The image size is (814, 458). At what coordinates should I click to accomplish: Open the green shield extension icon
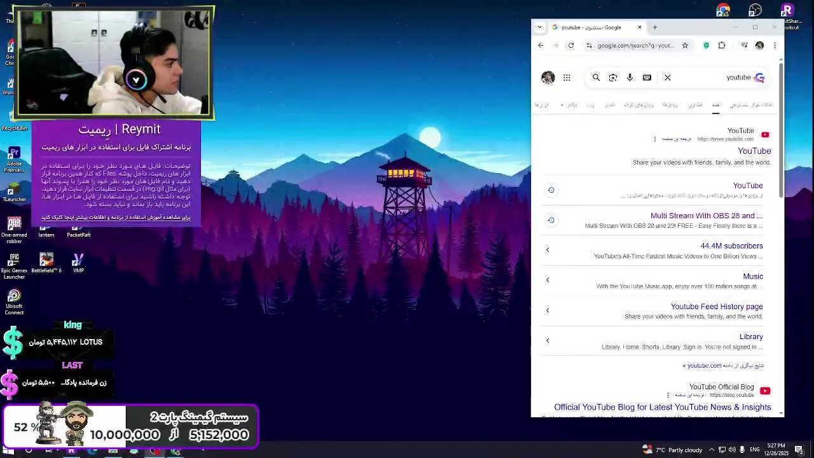coord(706,45)
